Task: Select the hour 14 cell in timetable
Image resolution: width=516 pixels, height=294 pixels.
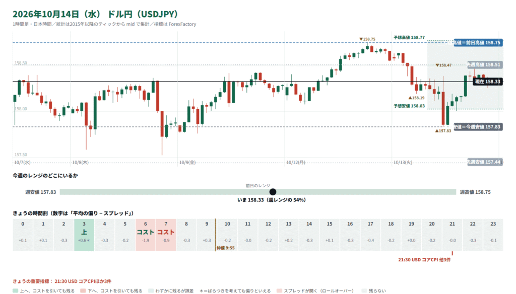Action: (309, 235)
